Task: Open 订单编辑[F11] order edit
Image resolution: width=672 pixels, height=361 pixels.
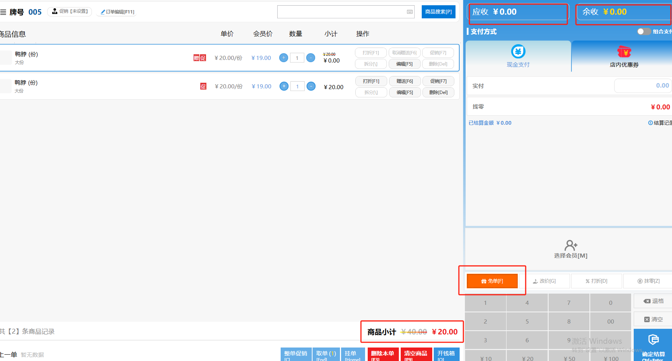Action: [117, 12]
